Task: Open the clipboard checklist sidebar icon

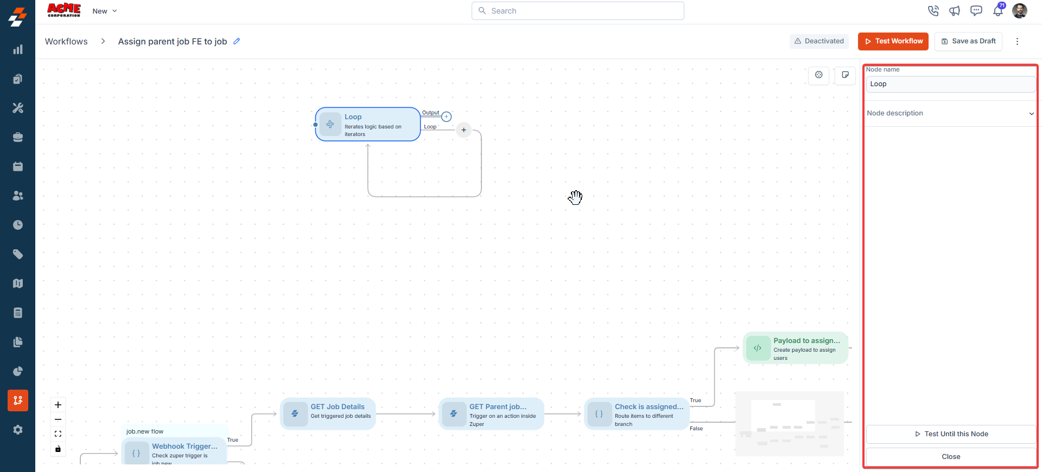Action: point(18,79)
